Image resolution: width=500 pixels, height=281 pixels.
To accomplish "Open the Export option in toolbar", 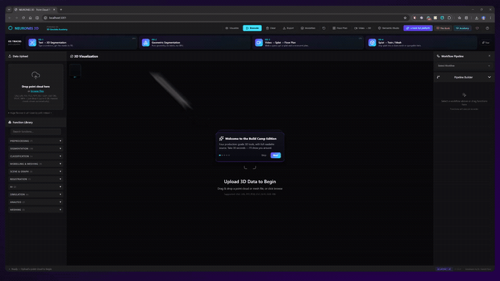I will click(288, 28).
